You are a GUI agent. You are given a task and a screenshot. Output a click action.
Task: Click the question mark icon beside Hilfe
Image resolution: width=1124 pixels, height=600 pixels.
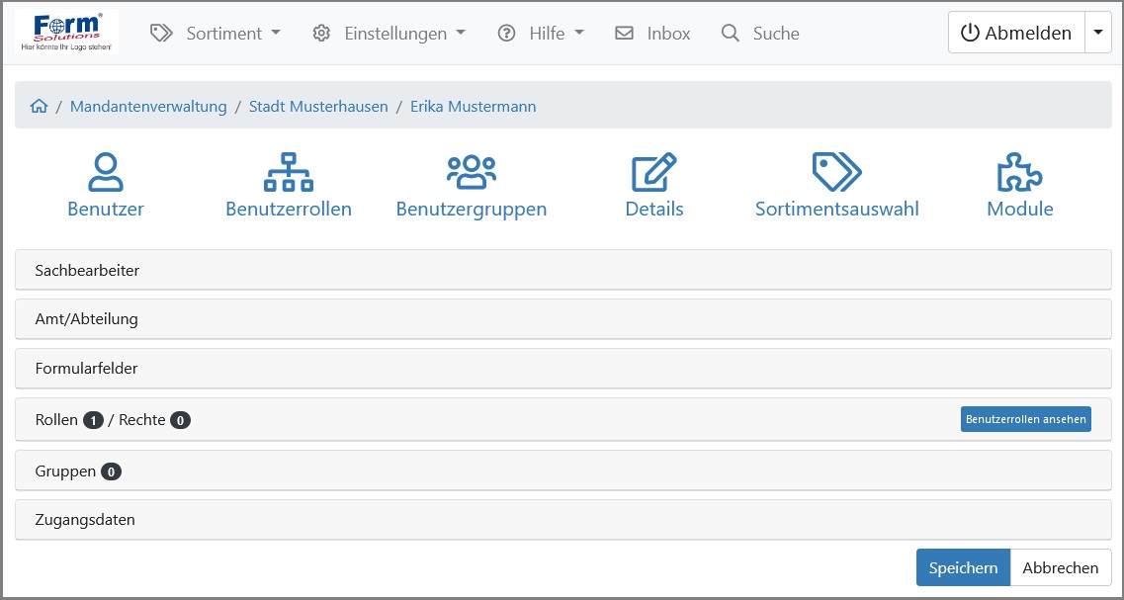tap(507, 33)
